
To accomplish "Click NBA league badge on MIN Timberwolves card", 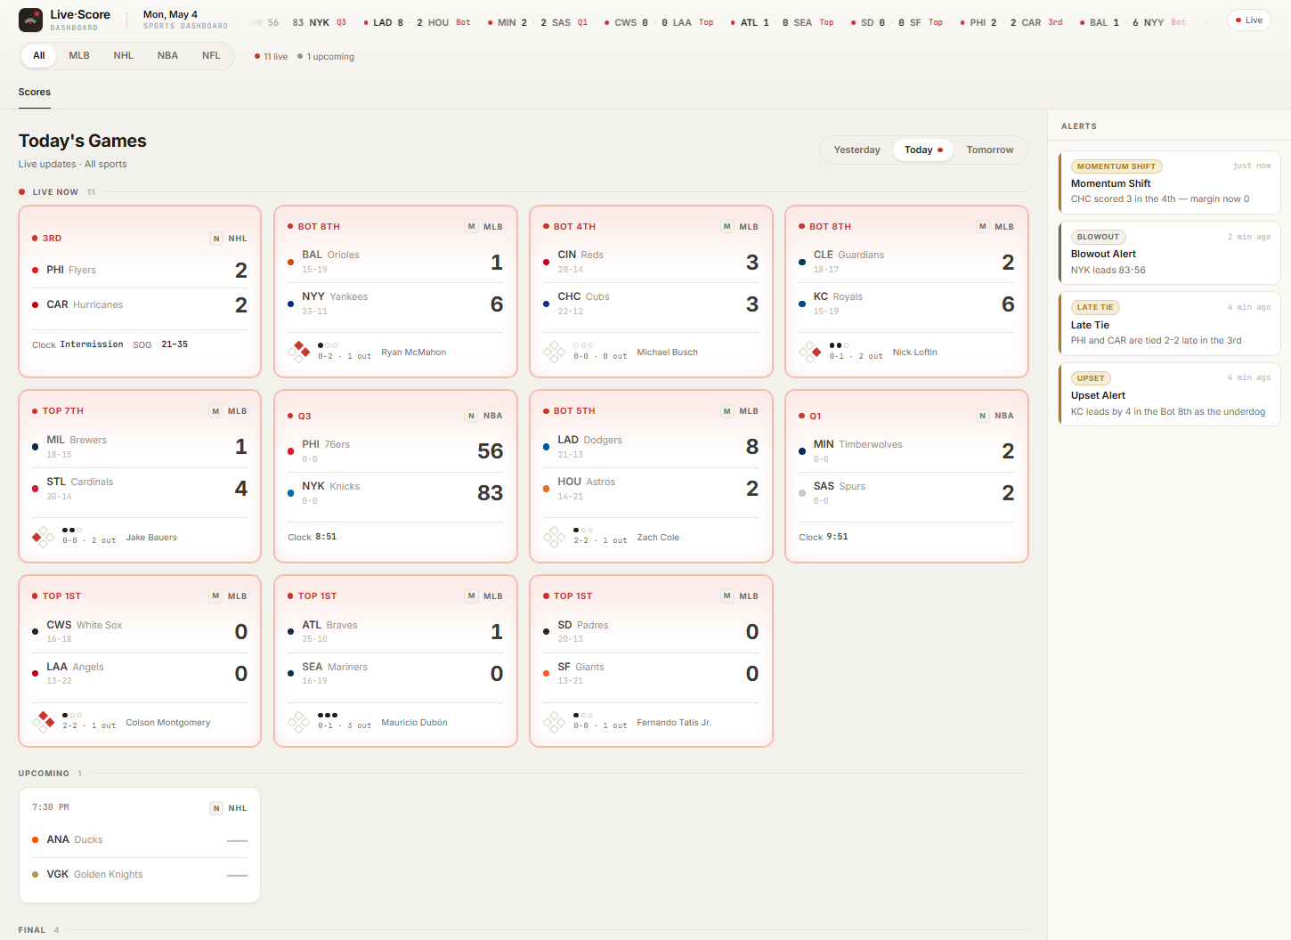I will [x=995, y=416].
